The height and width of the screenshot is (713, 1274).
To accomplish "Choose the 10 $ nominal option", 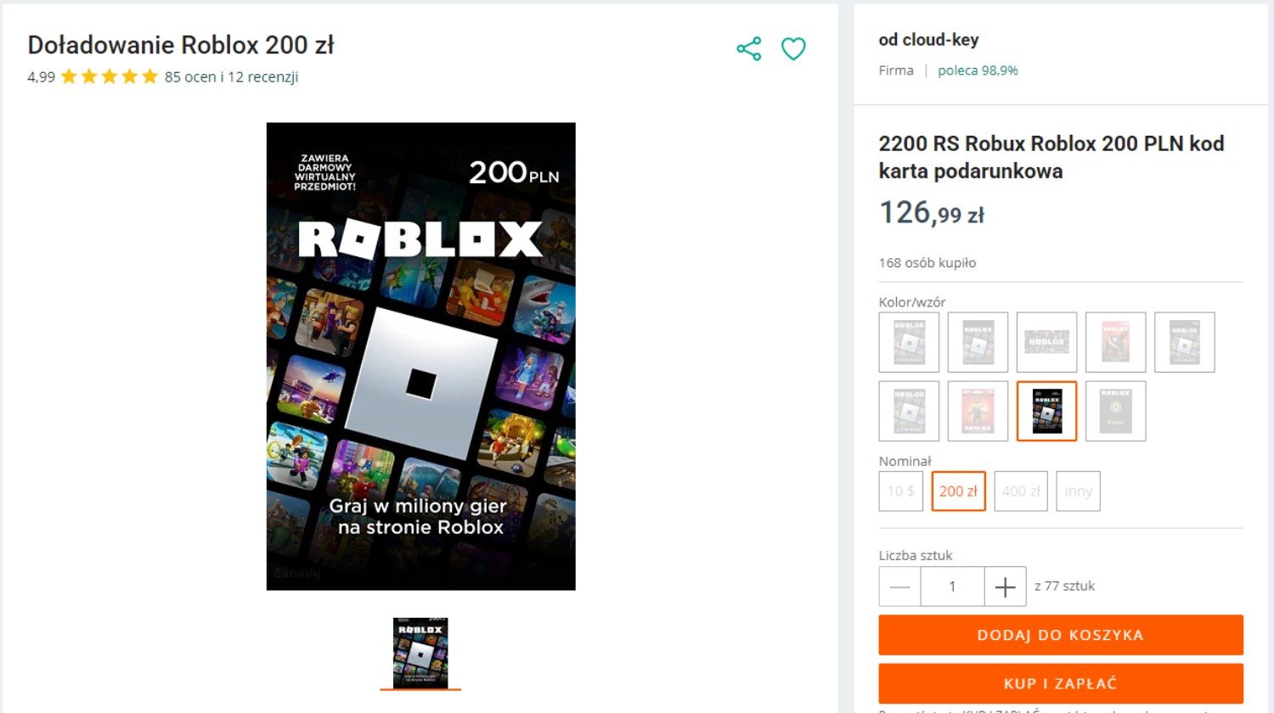I will 901,491.
